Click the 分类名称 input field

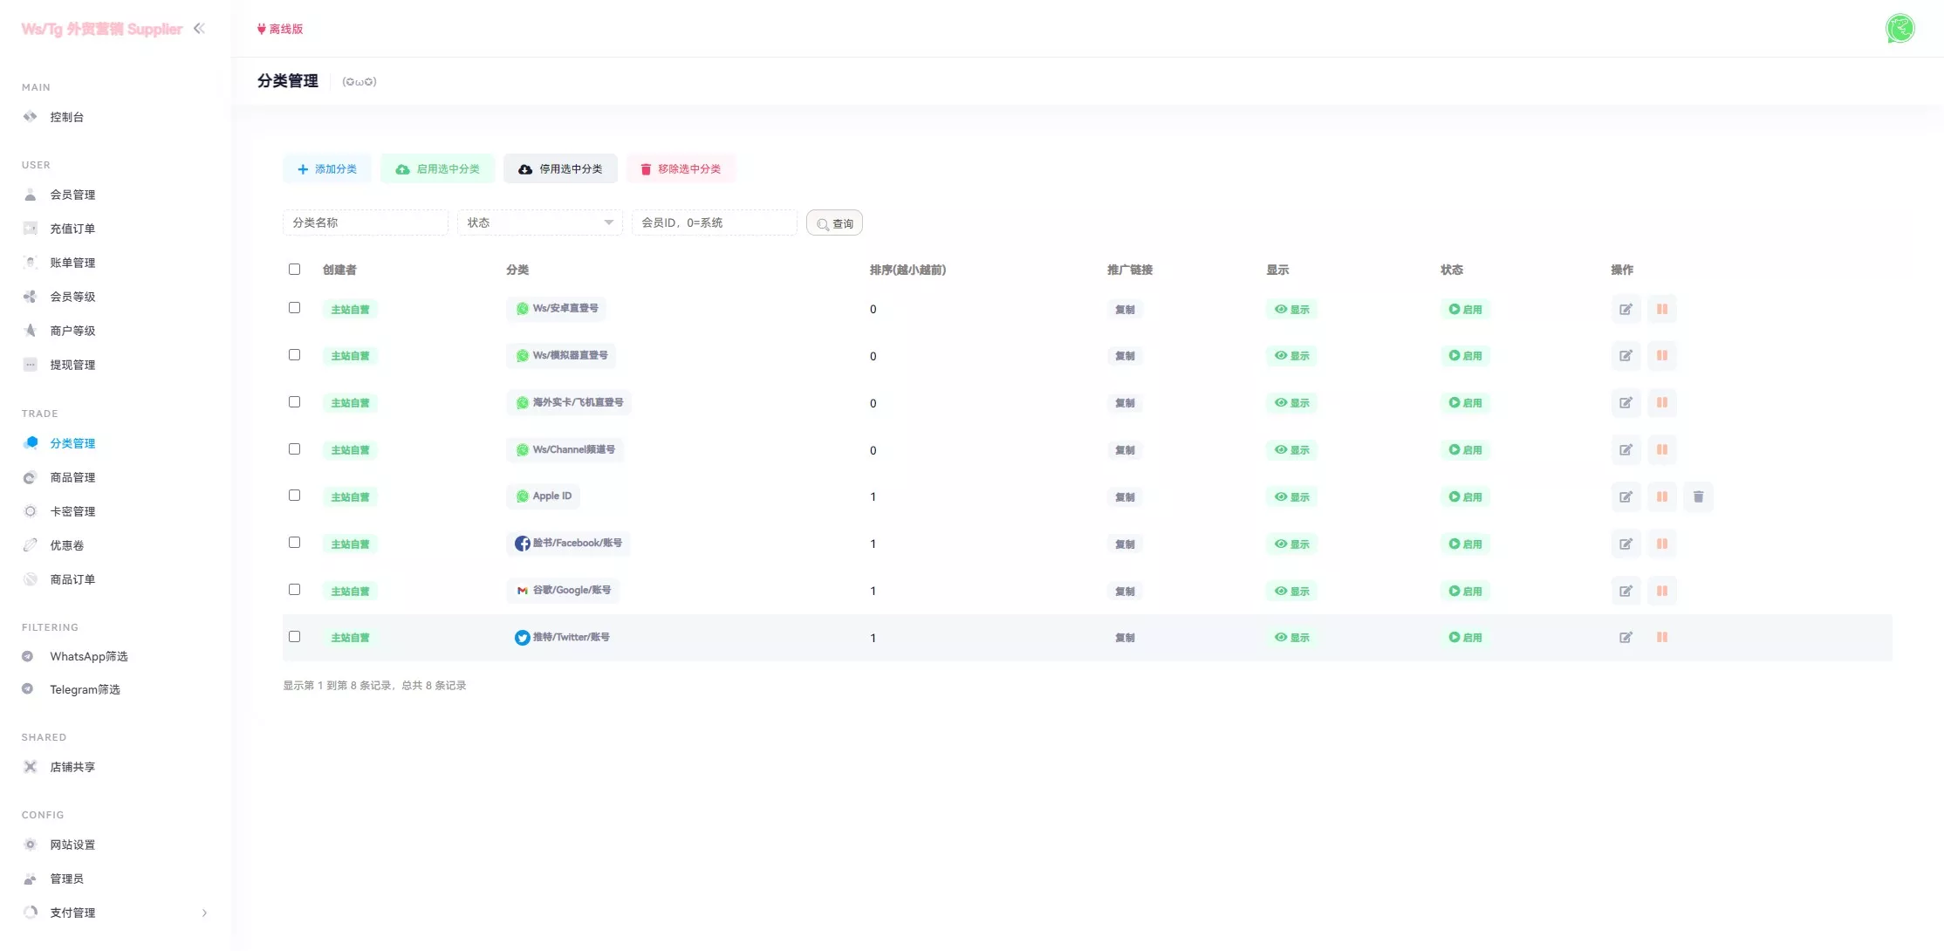pos(365,222)
